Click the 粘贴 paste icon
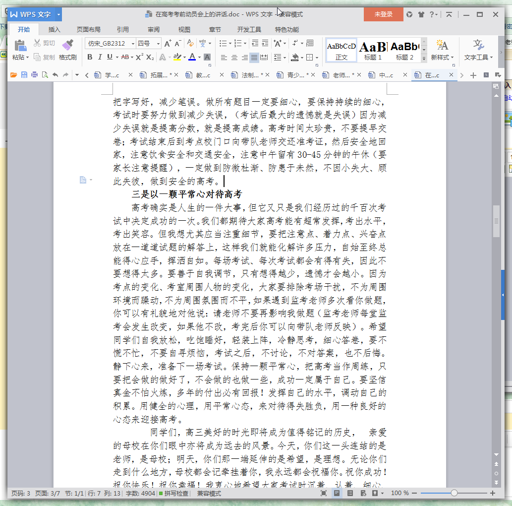Image resolution: width=512 pixels, height=506 pixels. click(18, 48)
